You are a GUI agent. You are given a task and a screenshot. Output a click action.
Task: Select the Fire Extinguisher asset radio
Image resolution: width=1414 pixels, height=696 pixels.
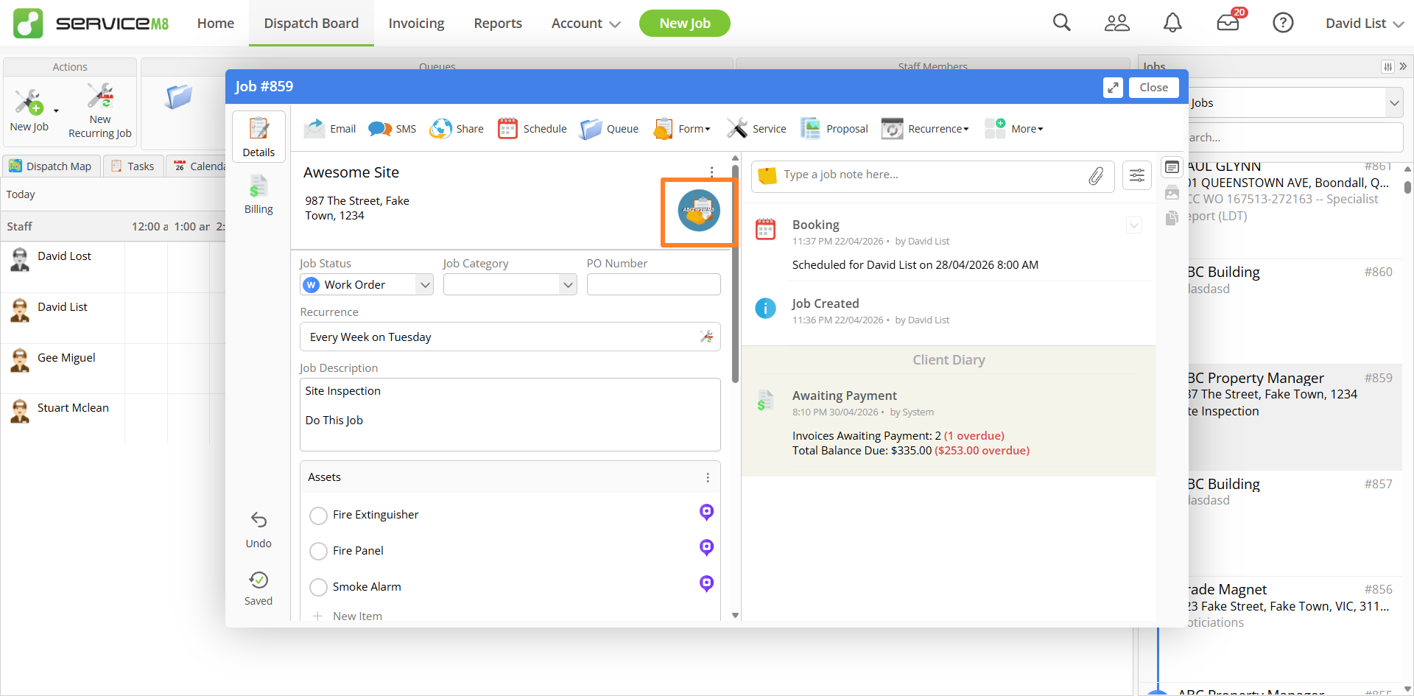pyautogui.click(x=318, y=516)
